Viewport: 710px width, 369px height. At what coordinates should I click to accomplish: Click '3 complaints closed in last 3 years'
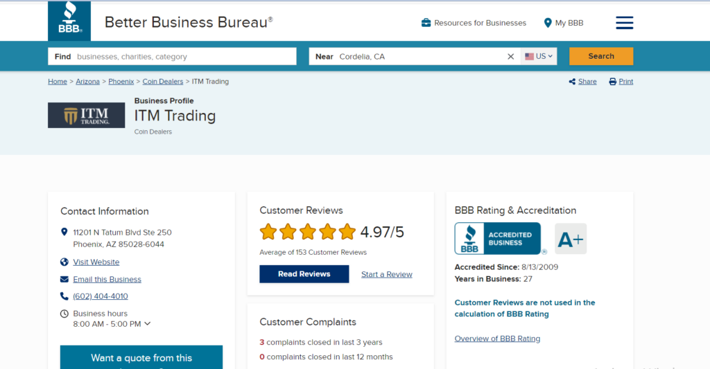point(320,342)
